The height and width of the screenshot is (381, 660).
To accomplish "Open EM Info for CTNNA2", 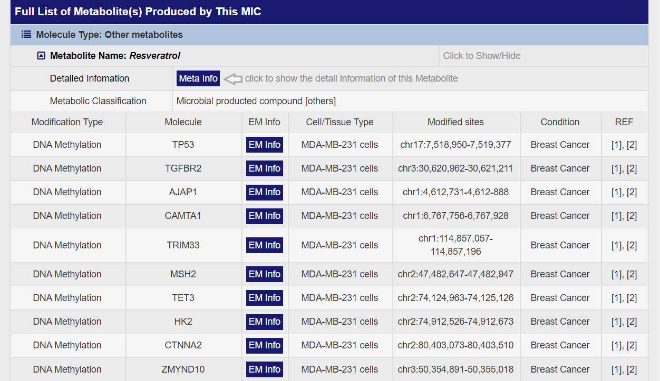I will point(265,345).
